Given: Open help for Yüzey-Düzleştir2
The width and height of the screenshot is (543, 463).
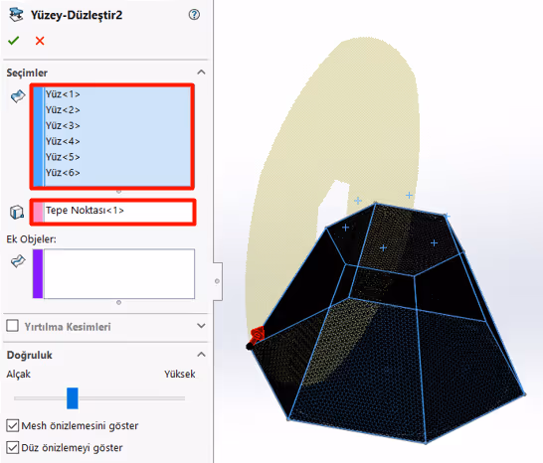Looking at the screenshot, I should click(194, 15).
